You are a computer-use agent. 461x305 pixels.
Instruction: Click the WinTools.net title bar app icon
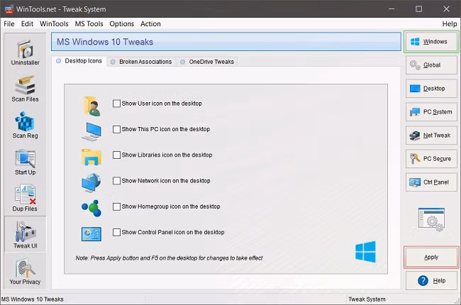pos(9,9)
